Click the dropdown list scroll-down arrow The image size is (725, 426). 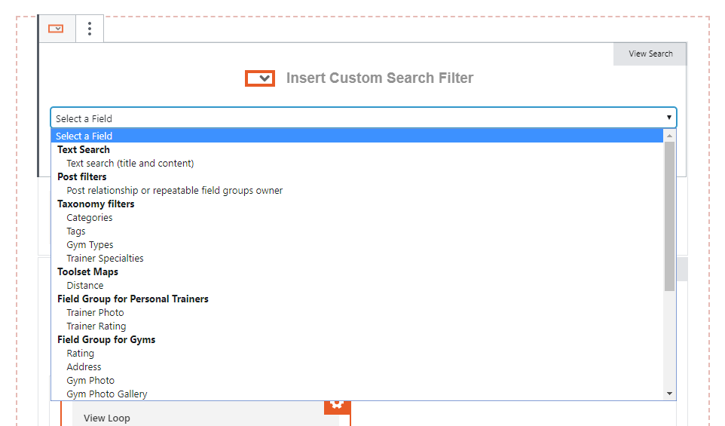(x=669, y=394)
